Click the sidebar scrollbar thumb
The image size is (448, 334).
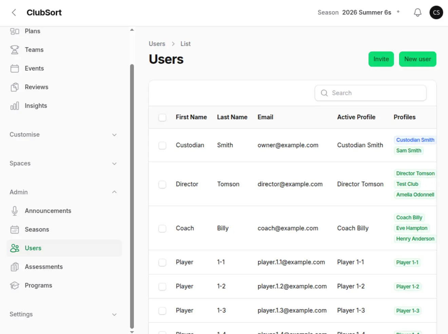pos(132,196)
